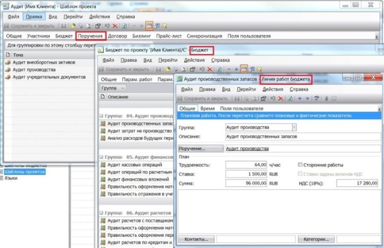Click the undo arrow in the Шаблон проекта toolbar

[x=107, y=26]
